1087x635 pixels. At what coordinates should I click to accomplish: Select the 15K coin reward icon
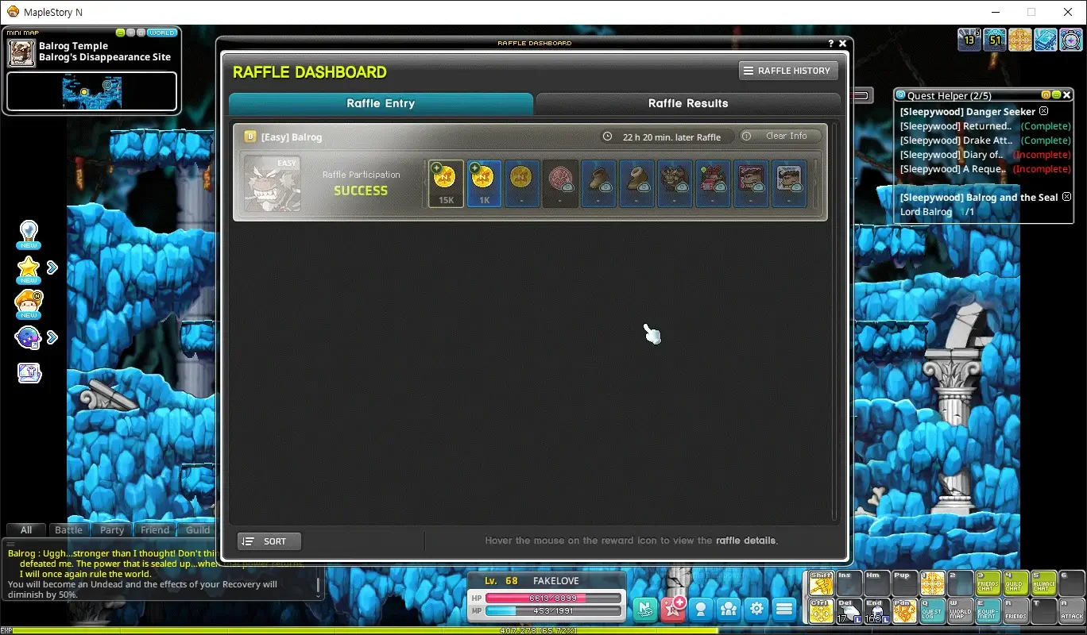[x=446, y=184]
